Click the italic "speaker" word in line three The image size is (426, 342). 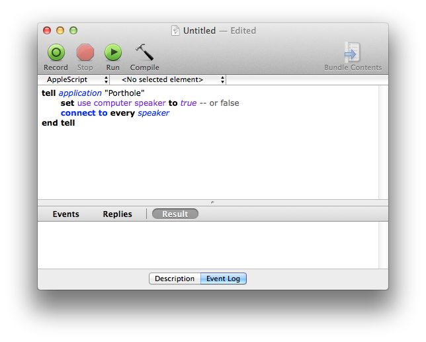pyautogui.click(x=153, y=113)
